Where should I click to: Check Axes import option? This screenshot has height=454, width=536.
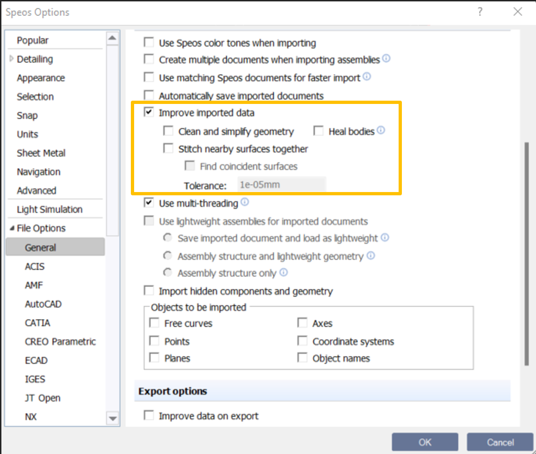click(302, 323)
